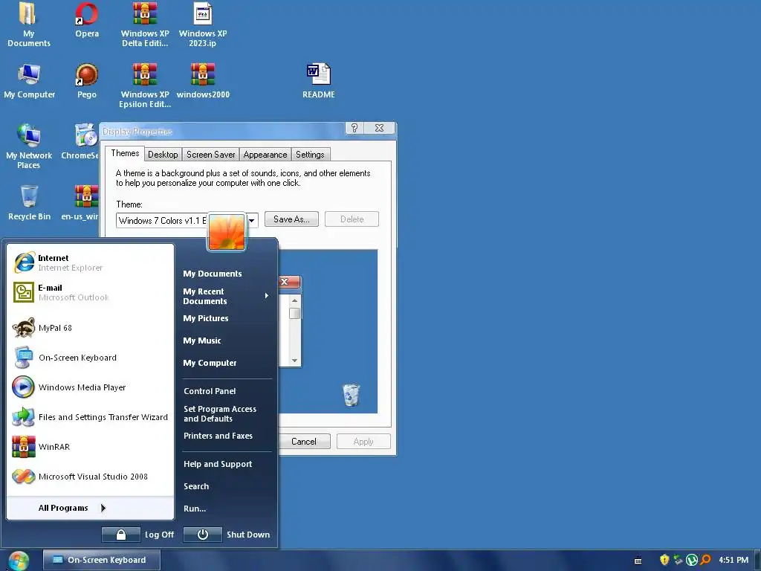
Task: Select the Recycle Bin on the desktop
Action: tap(29, 203)
